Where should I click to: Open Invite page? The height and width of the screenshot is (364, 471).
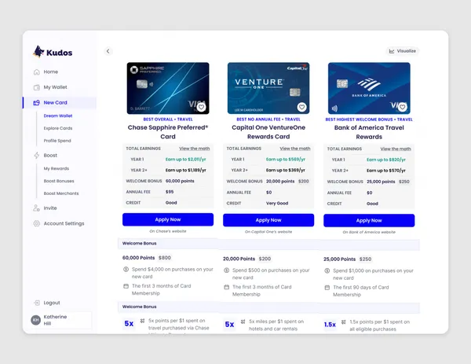click(50, 208)
